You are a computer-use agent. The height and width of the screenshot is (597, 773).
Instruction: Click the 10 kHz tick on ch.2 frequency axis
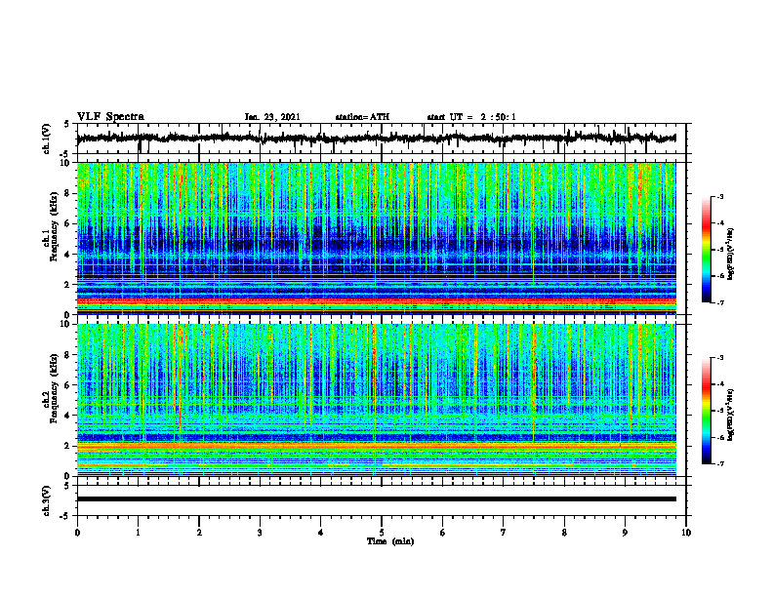point(66,324)
